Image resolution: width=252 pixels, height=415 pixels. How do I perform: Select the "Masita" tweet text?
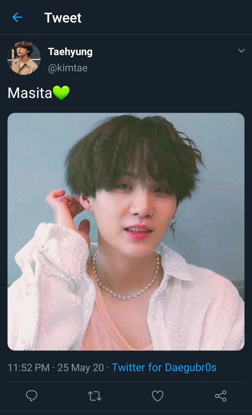pos(30,93)
